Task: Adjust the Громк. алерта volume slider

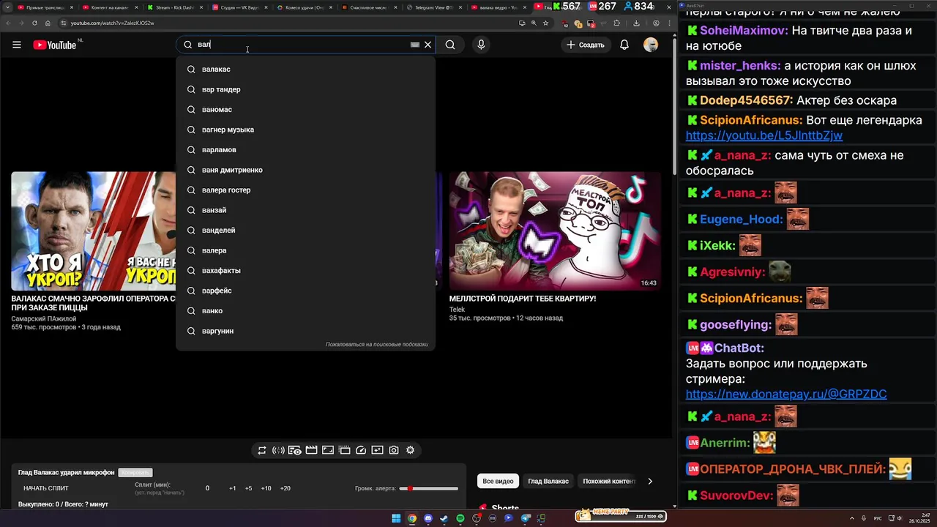Action: (429, 488)
